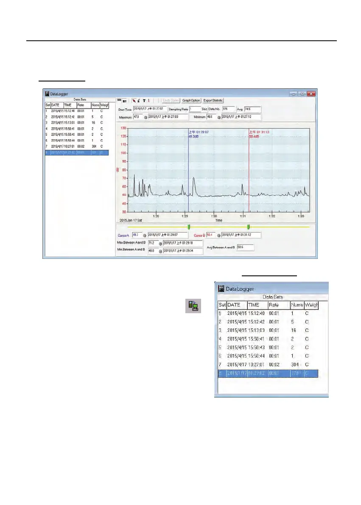Image resolution: width=361 pixels, height=505 pixels.
Task: Open Graph Option settings
Action: (191, 101)
